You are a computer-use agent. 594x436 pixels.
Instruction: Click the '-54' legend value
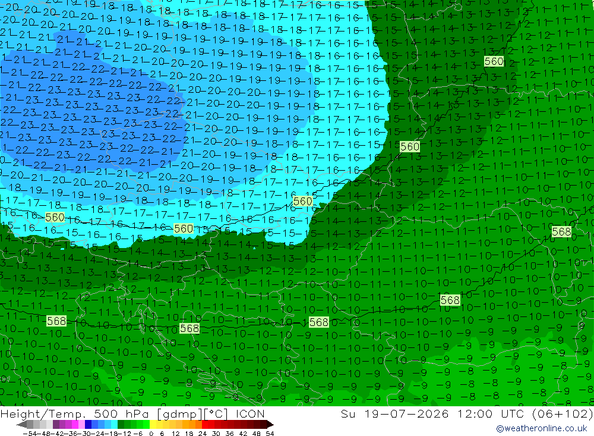tap(30, 434)
